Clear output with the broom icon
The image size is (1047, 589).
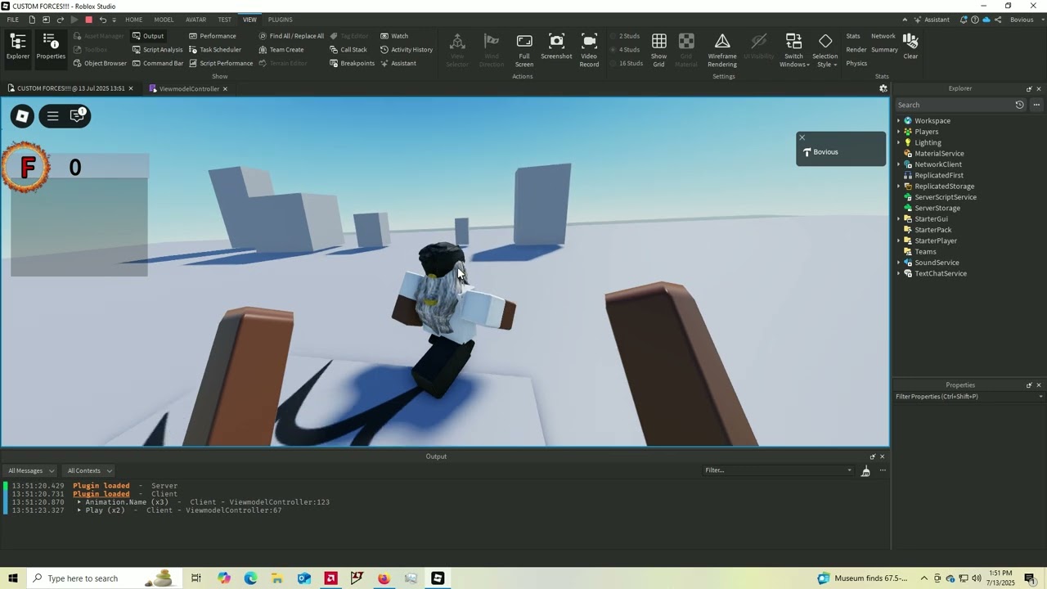(x=865, y=470)
